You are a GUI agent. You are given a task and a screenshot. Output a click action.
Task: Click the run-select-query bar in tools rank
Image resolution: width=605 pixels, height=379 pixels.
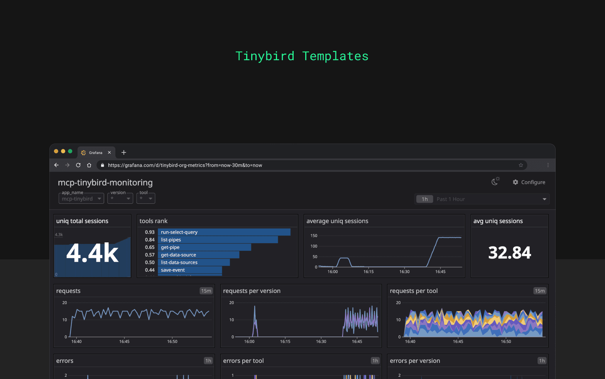click(x=224, y=232)
